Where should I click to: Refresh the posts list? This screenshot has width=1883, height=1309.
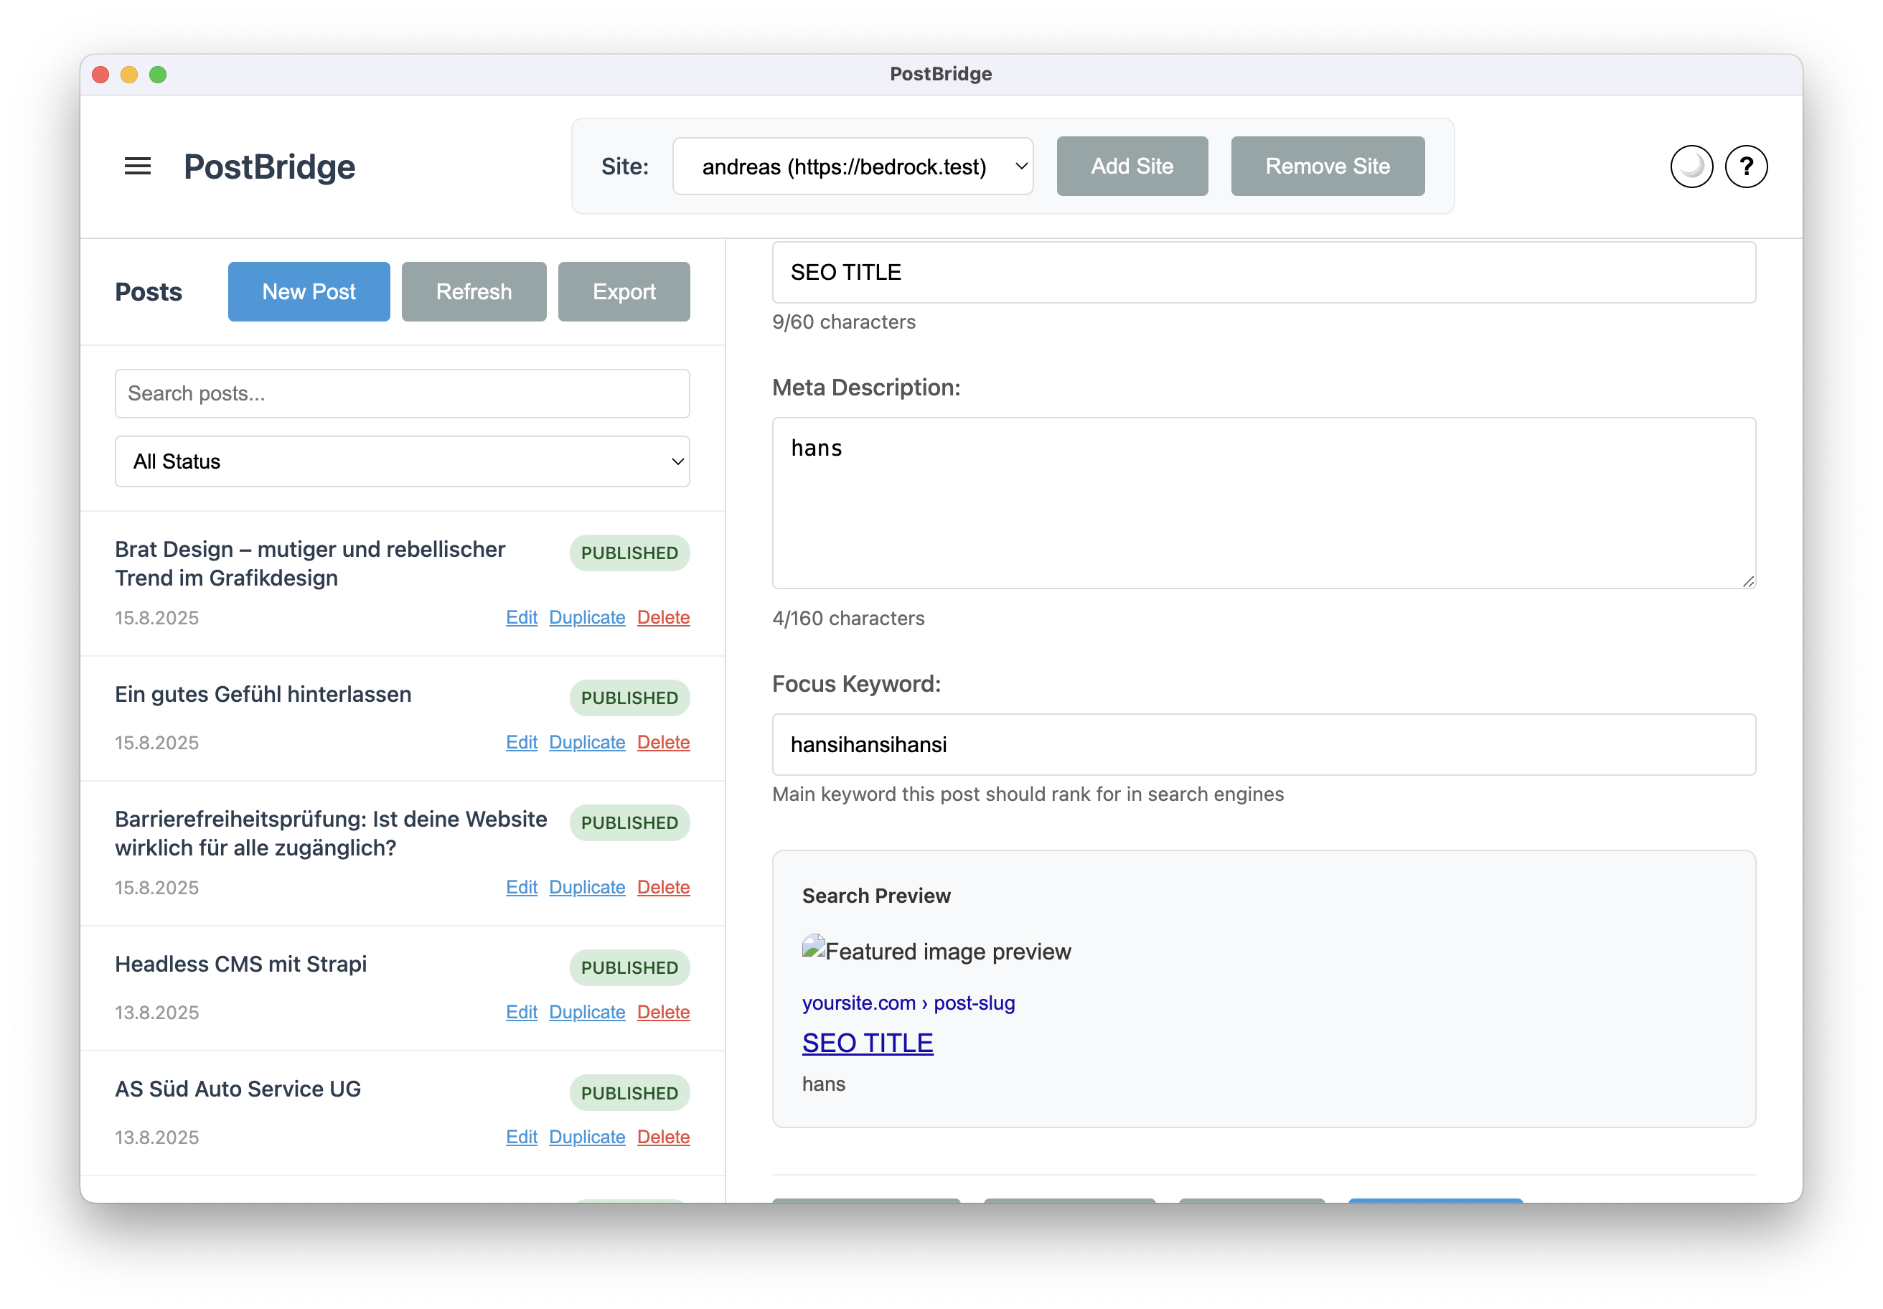pyautogui.click(x=473, y=292)
